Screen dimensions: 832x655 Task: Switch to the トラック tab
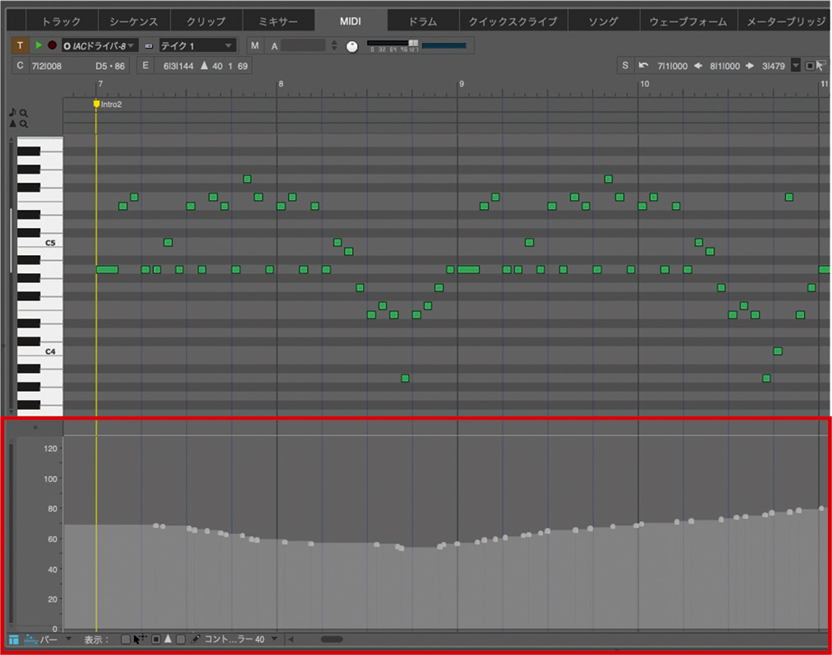(62, 21)
